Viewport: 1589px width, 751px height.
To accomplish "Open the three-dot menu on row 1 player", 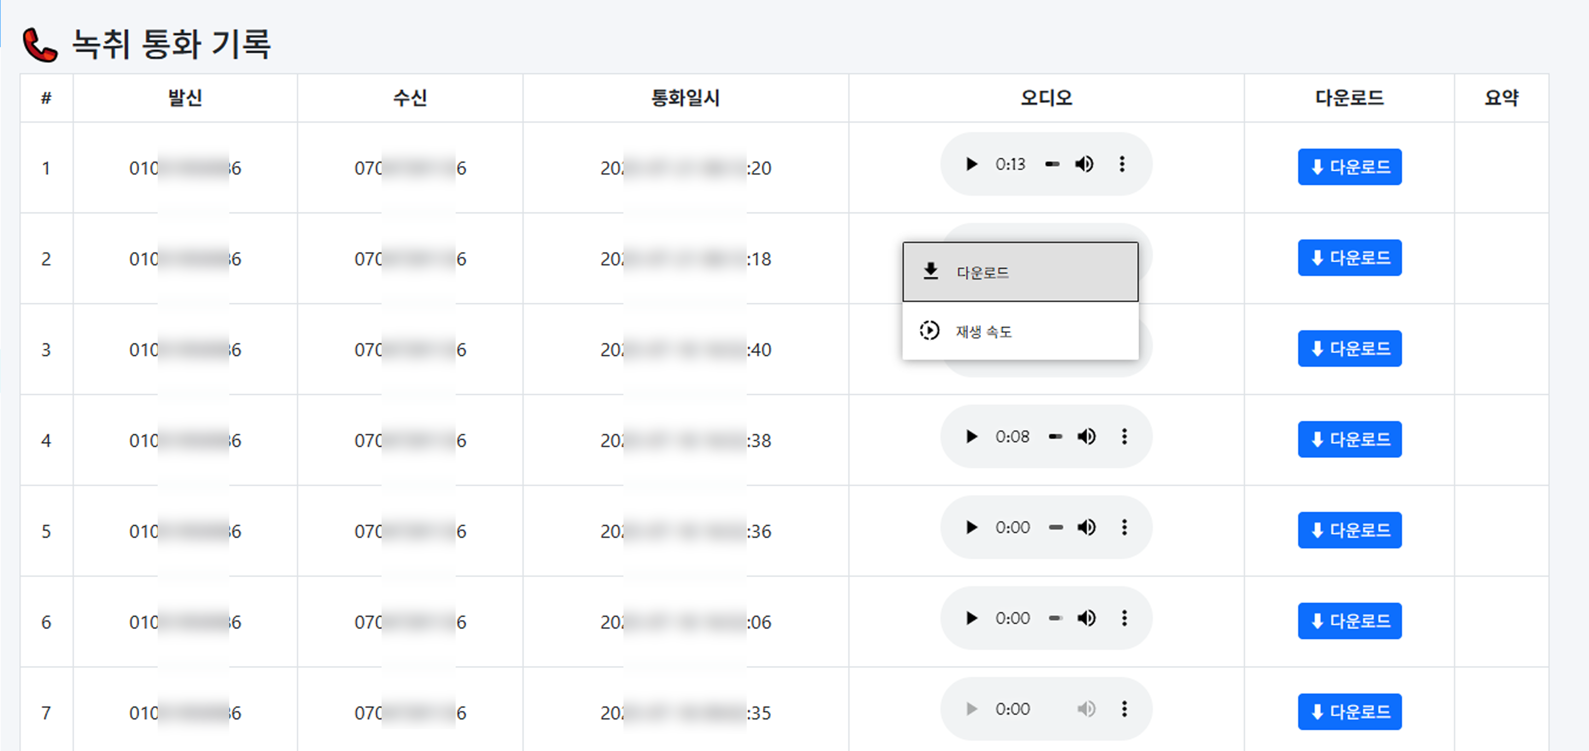I will (1122, 164).
